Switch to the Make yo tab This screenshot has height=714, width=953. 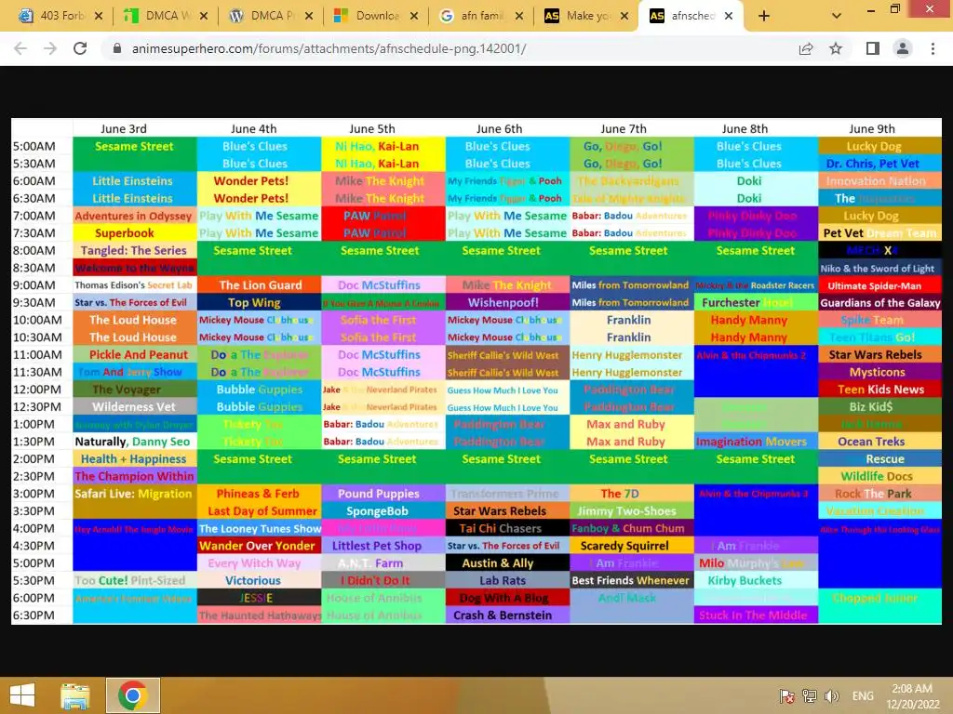coord(579,16)
